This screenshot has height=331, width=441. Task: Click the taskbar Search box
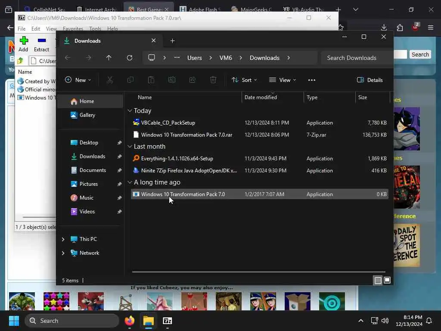[x=72, y=321]
